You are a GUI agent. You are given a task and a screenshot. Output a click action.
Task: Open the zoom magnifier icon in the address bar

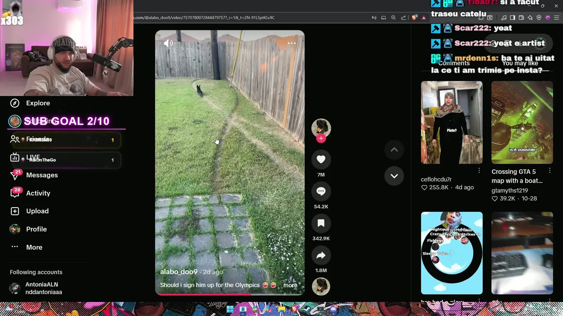394,18
